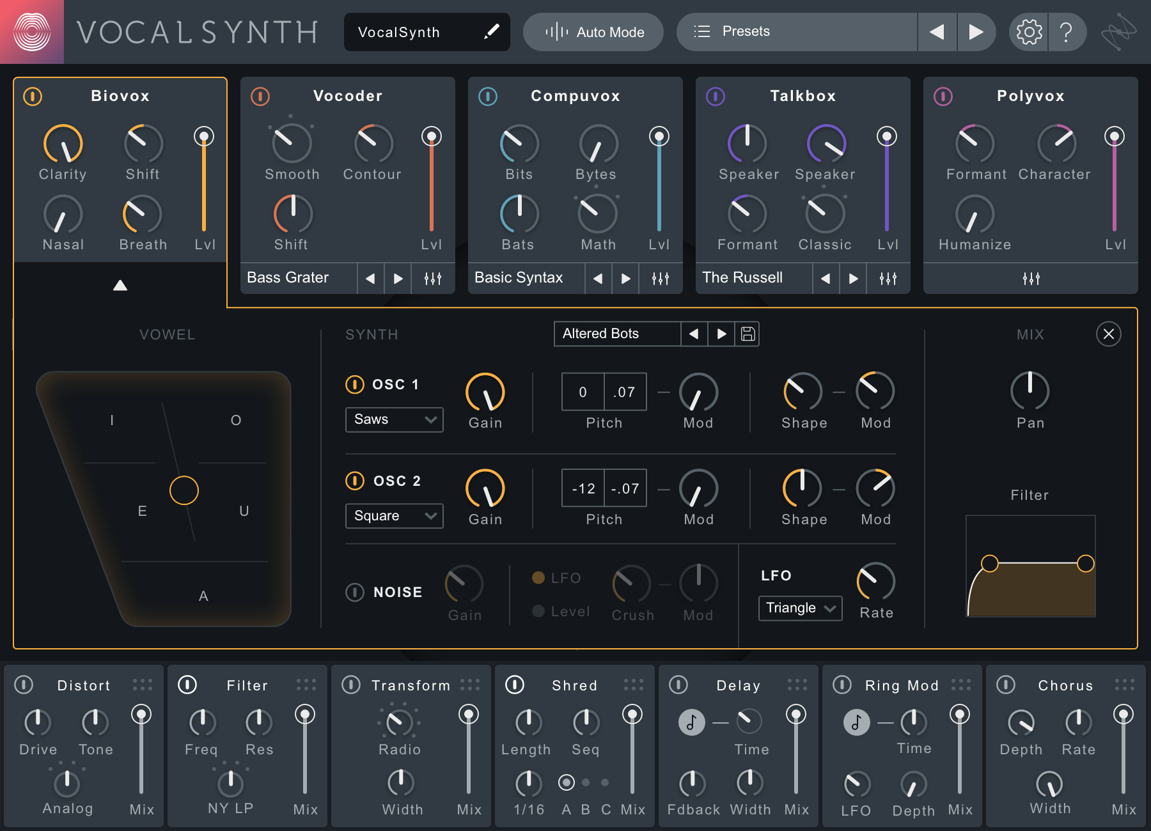Select the Level radio button under Noise
This screenshot has width=1151, height=831.
(538, 610)
